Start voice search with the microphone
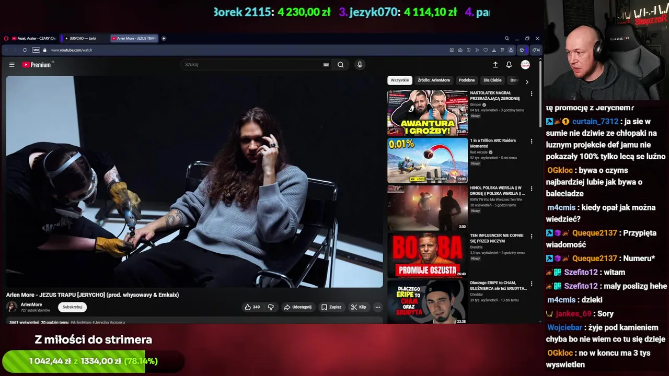The height and width of the screenshot is (376, 669). point(360,65)
